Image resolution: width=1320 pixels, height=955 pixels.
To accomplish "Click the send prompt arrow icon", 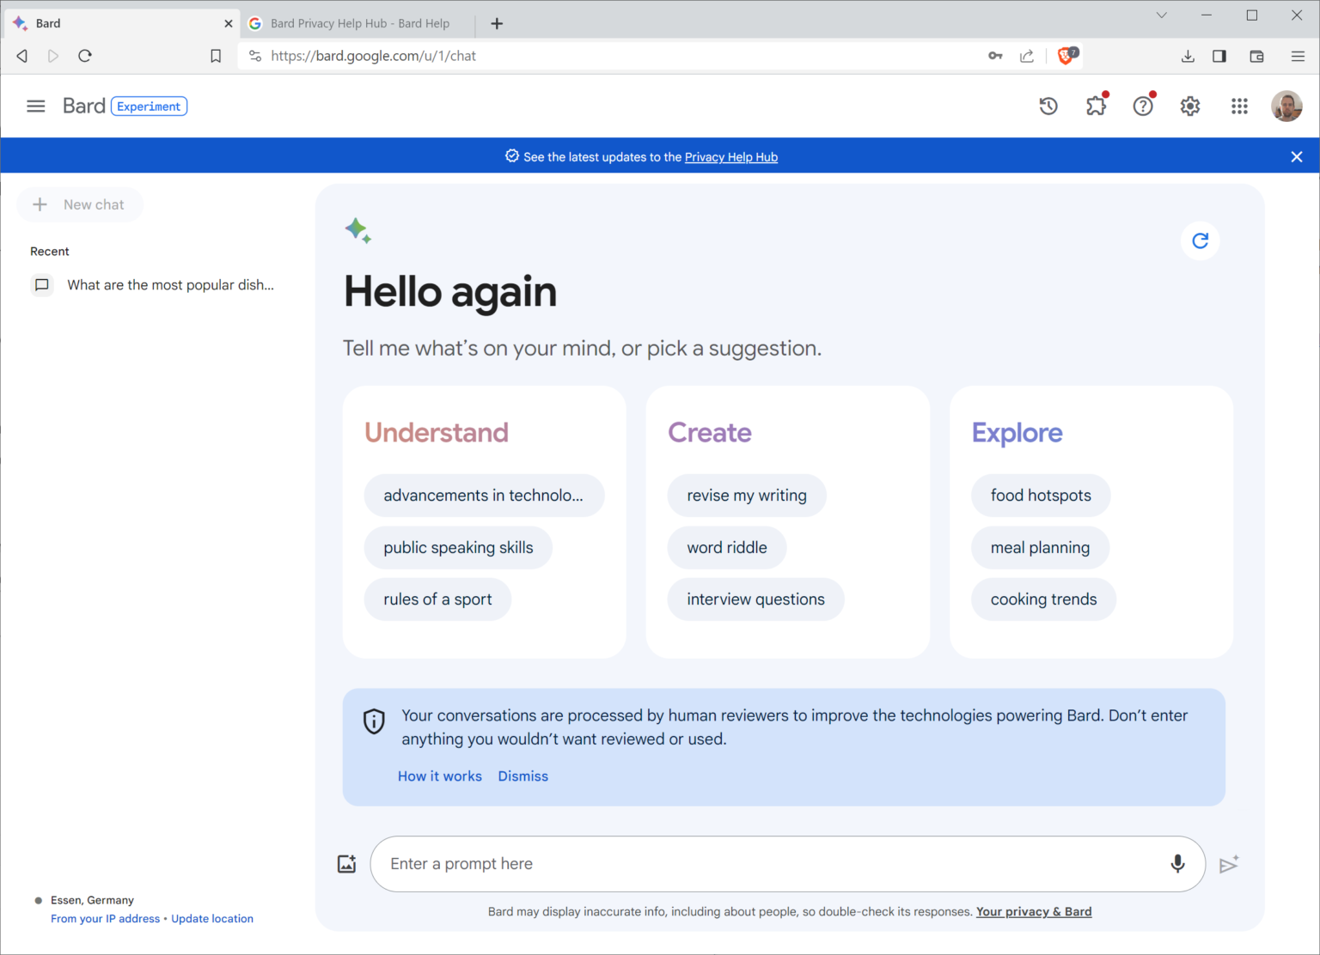I will 1229,864.
